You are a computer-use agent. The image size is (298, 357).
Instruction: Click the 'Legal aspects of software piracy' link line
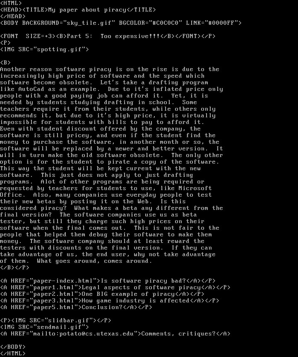(115, 287)
